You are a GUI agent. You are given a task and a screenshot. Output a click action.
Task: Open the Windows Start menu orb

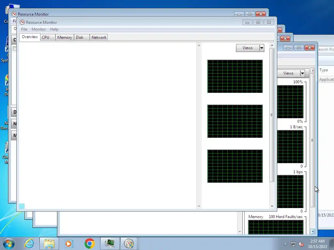(x=9, y=243)
